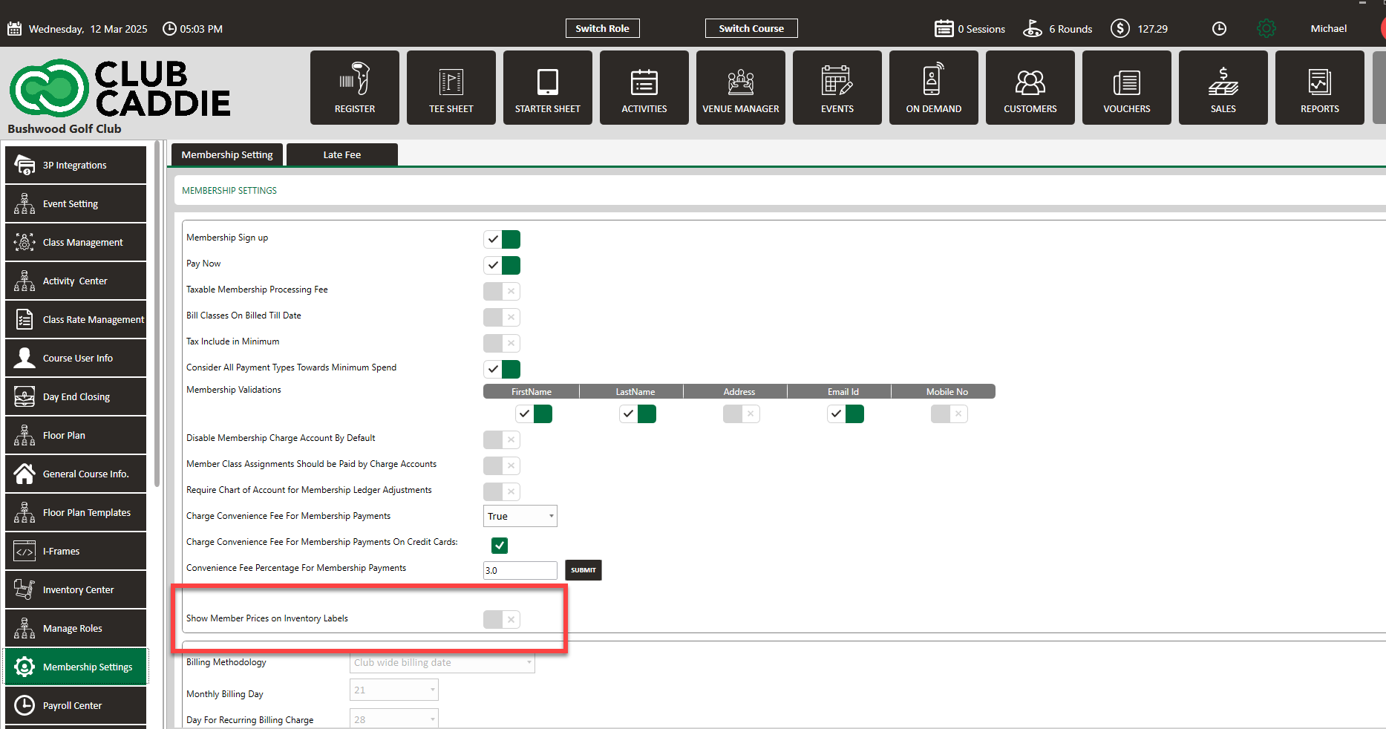Viewport: 1386px width, 729px height.
Task: Open Billing Methodology dropdown
Action: [442, 662]
